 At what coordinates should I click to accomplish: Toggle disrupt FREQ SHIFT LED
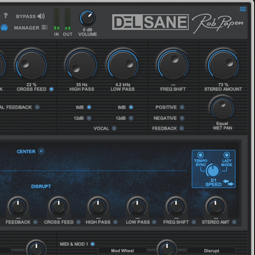(194, 222)
